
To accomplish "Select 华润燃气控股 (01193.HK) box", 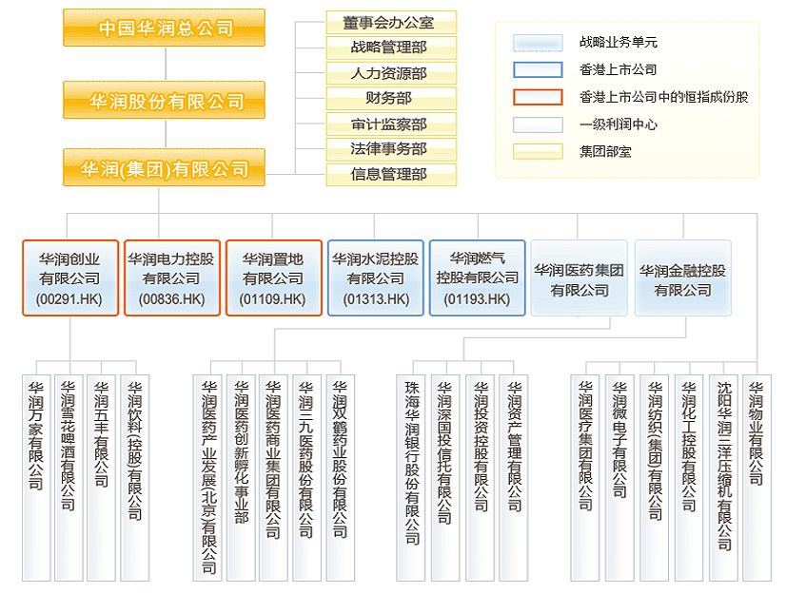I will pos(477,277).
